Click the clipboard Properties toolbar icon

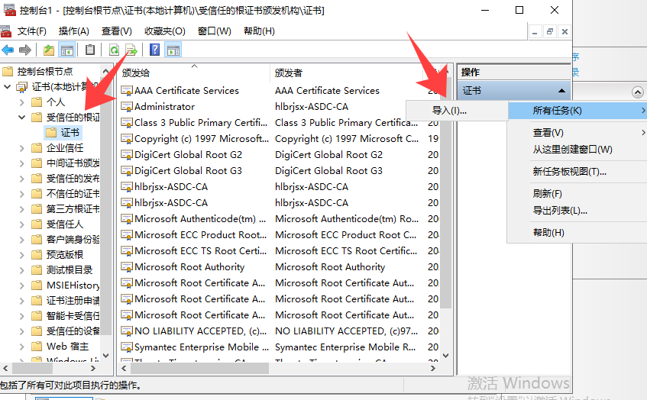tap(90, 50)
